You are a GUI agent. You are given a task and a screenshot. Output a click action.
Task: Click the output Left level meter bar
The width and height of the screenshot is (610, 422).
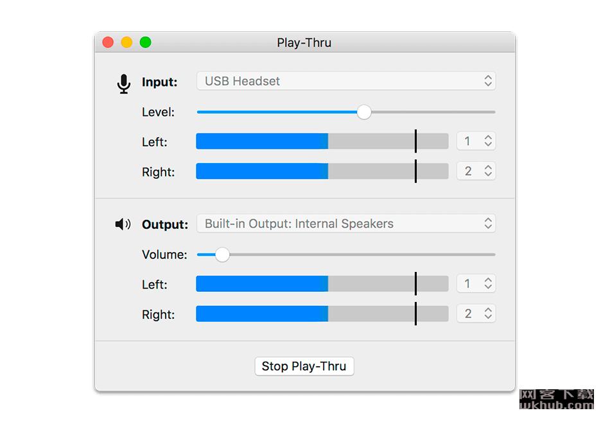[x=322, y=283]
